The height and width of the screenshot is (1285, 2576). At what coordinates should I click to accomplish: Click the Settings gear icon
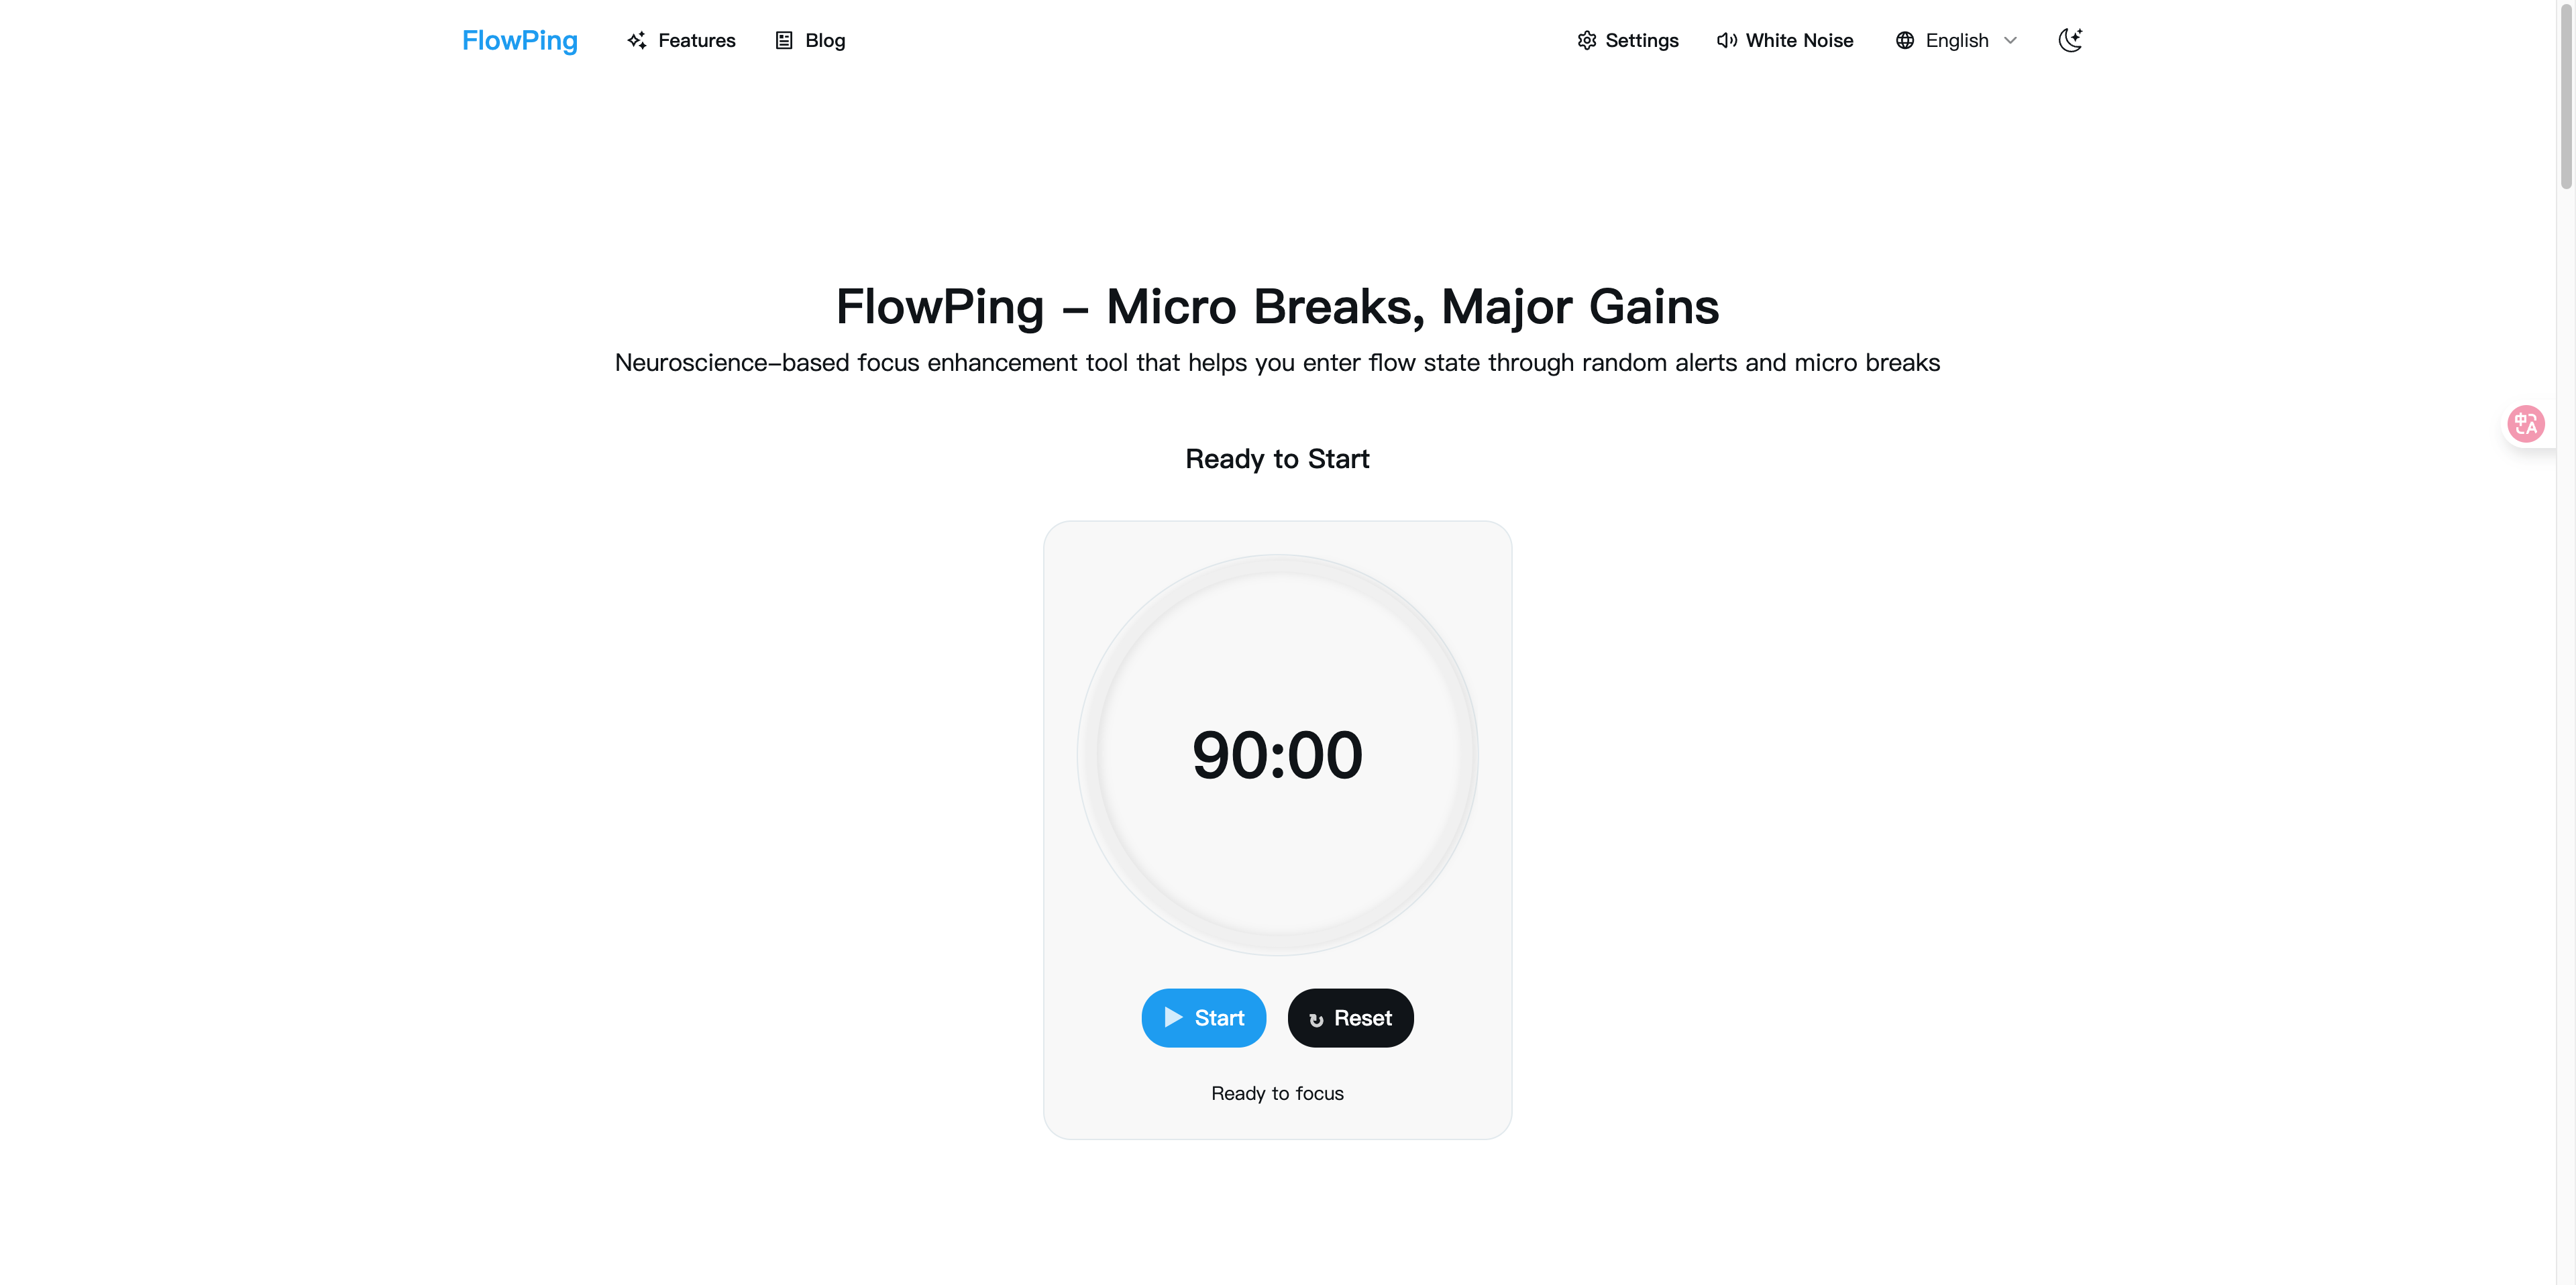(x=1586, y=41)
